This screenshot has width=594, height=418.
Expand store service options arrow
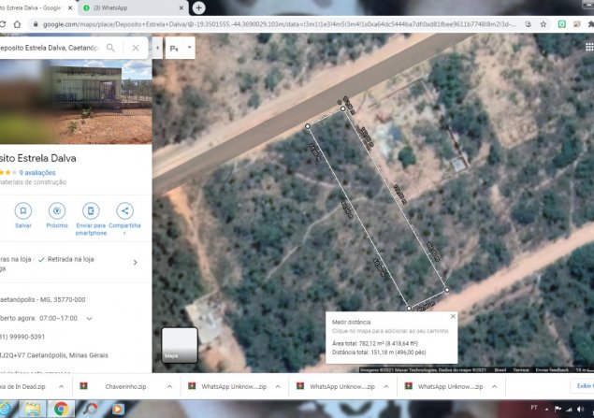click(x=136, y=263)
